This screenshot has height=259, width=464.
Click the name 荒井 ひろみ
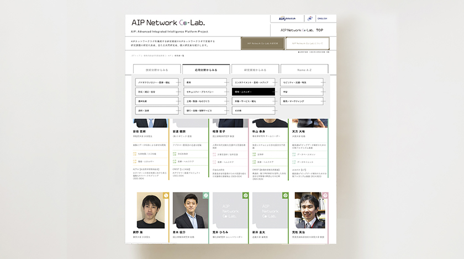pyautogui.click(x=220, y=232)
